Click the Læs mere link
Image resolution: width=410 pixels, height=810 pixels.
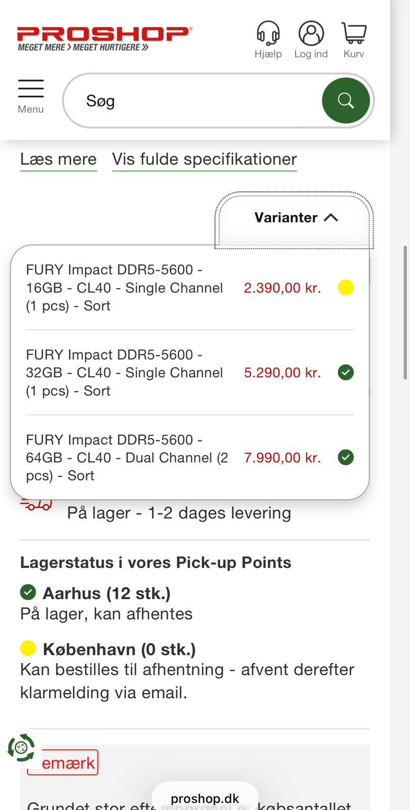58,159
